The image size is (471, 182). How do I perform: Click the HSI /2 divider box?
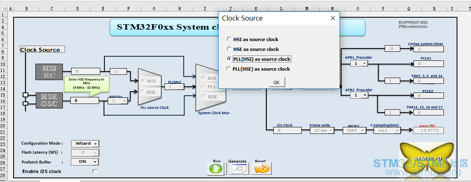(x=118, y=71)
